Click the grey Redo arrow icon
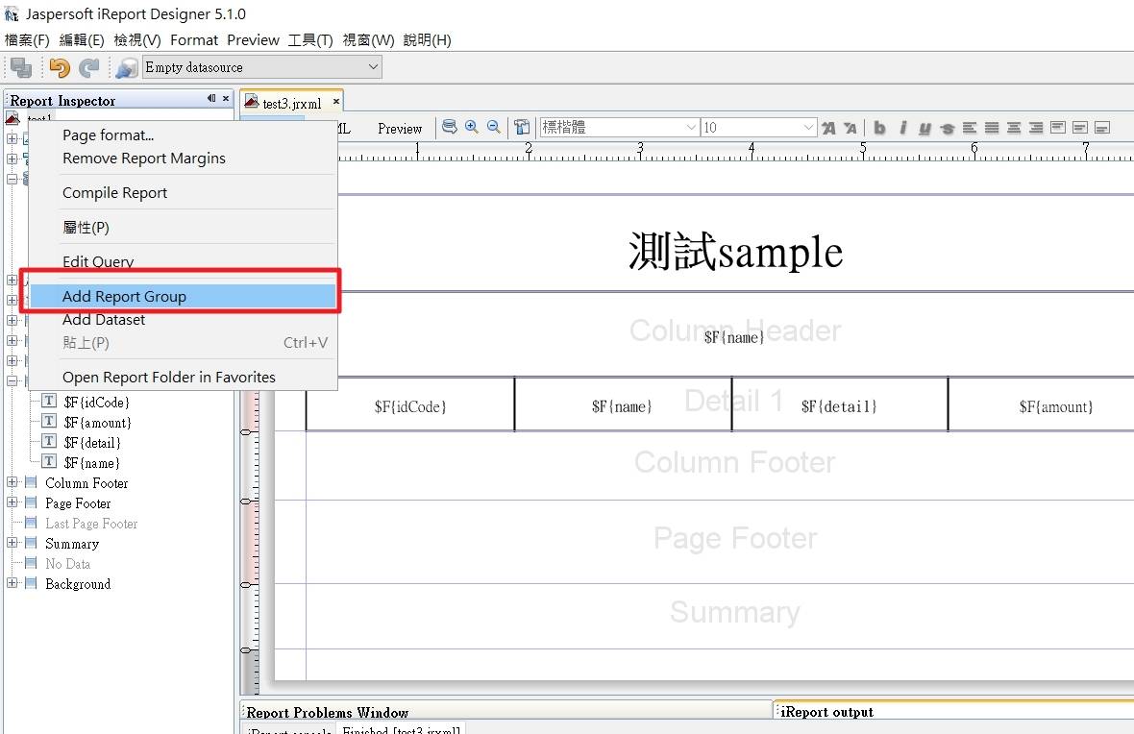The height and width of the screenshot is (734, 1134). point(89,67)
